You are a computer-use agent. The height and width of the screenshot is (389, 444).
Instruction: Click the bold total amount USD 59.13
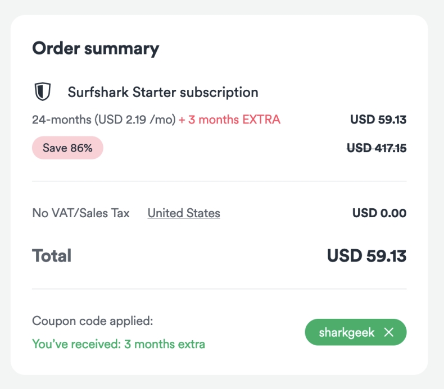pos(366,256)
